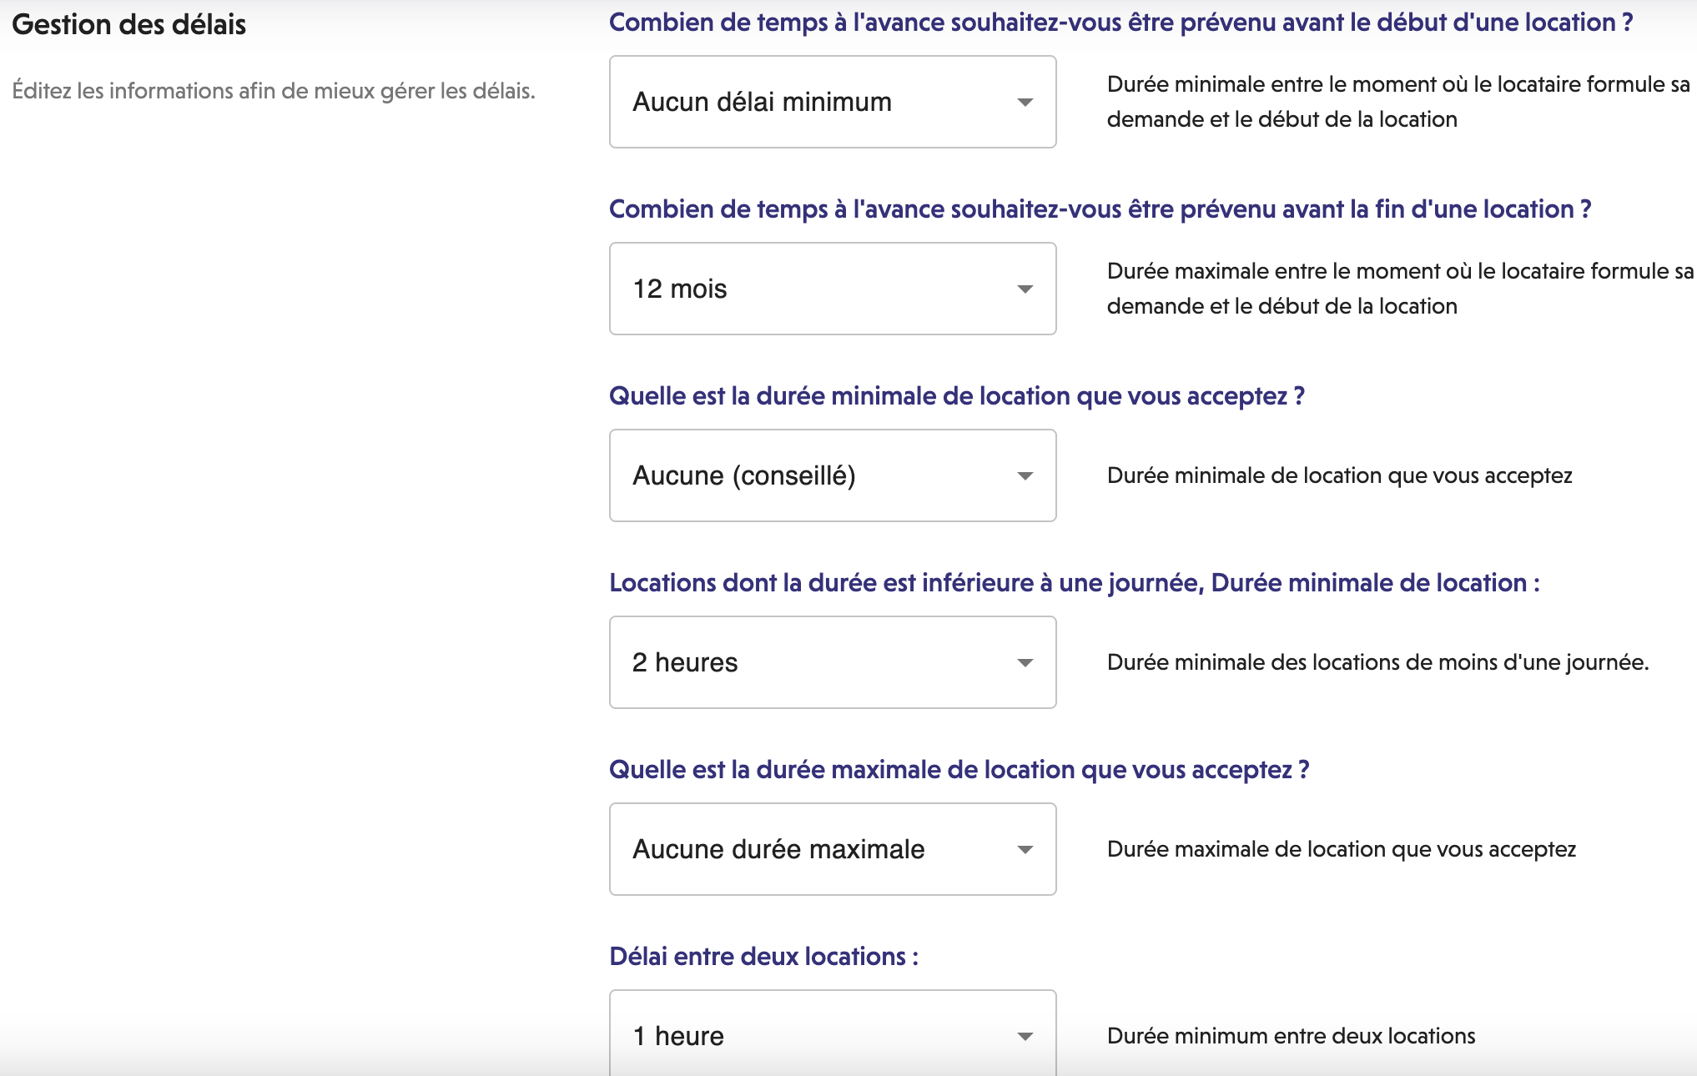The height and width of the screenshot is (1076, 1697).
Task: Click the 'Locations dont la durée est inférieure' label
Action: (1074, 583)
